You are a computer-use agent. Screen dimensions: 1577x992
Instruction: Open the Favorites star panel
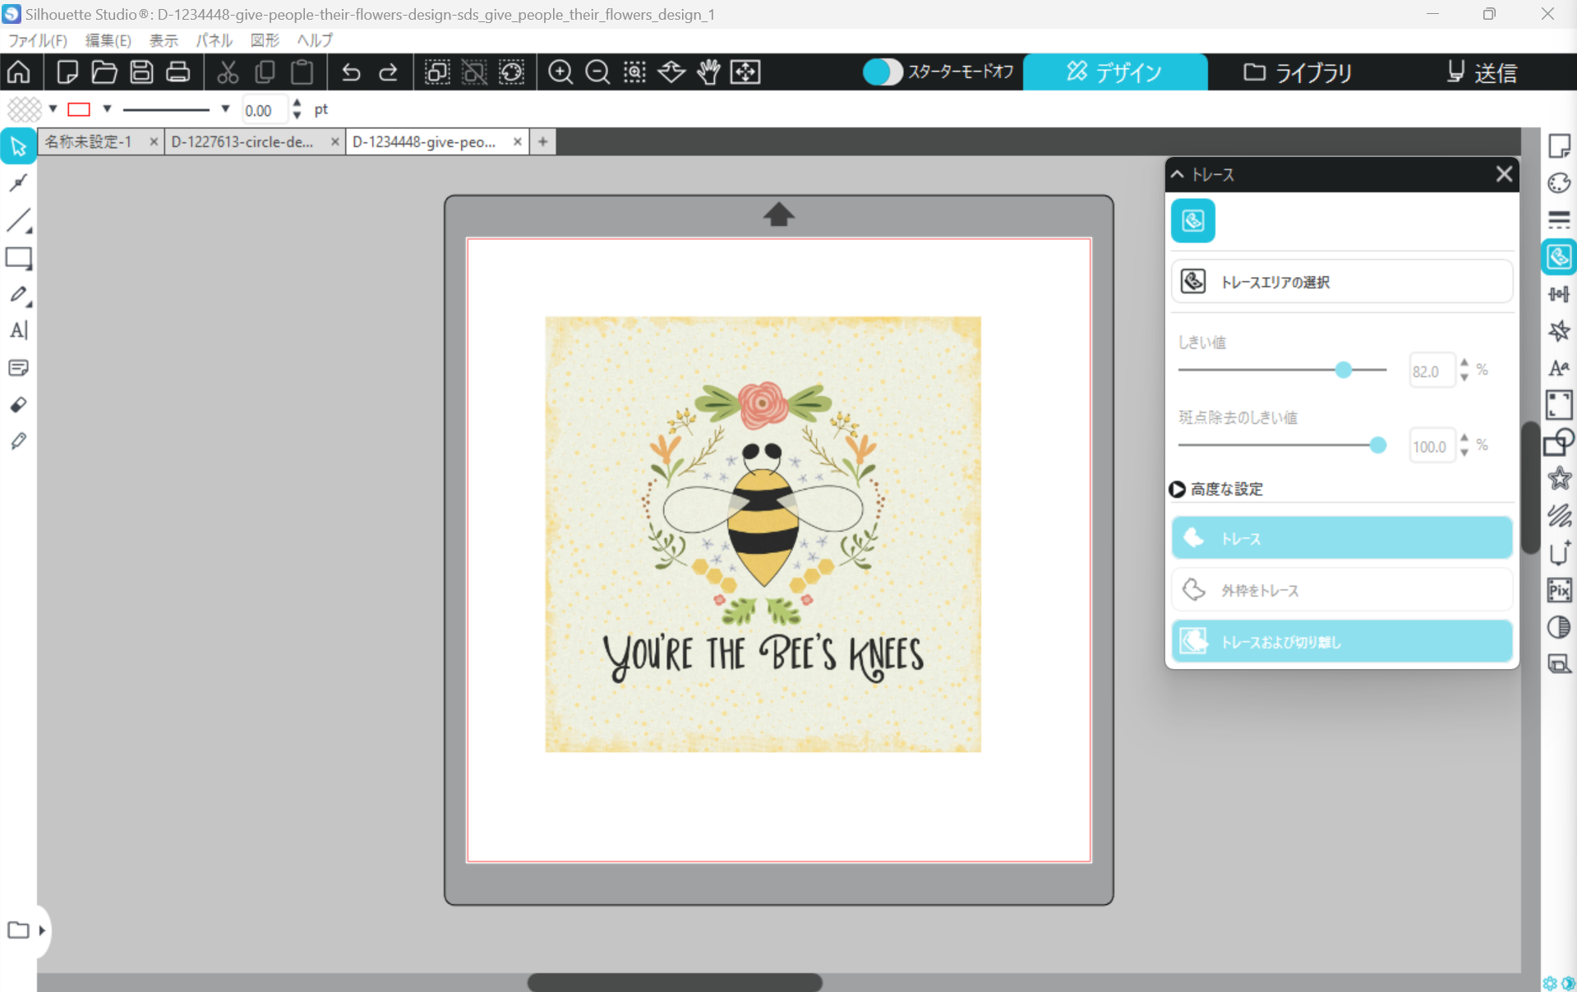point(1559,478)
